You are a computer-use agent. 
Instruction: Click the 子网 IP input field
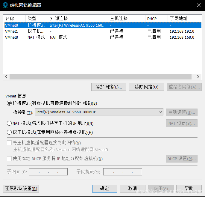48,172
